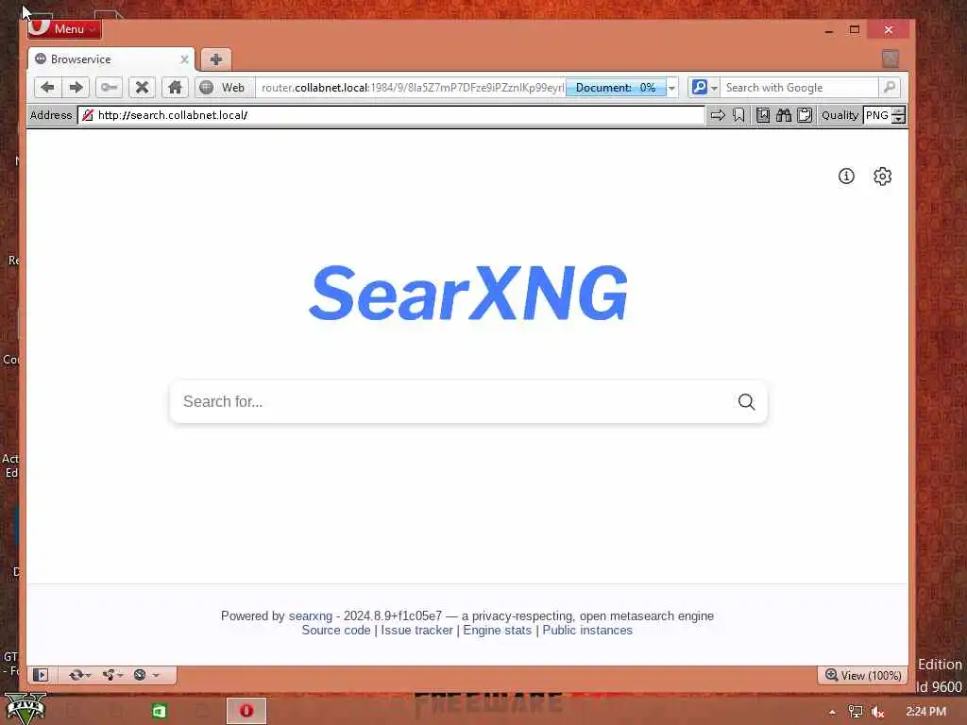Open the 'Source code' link
The width and height of the screenshot is (967, 725).
pyautogui.click(x=336, y=630)
